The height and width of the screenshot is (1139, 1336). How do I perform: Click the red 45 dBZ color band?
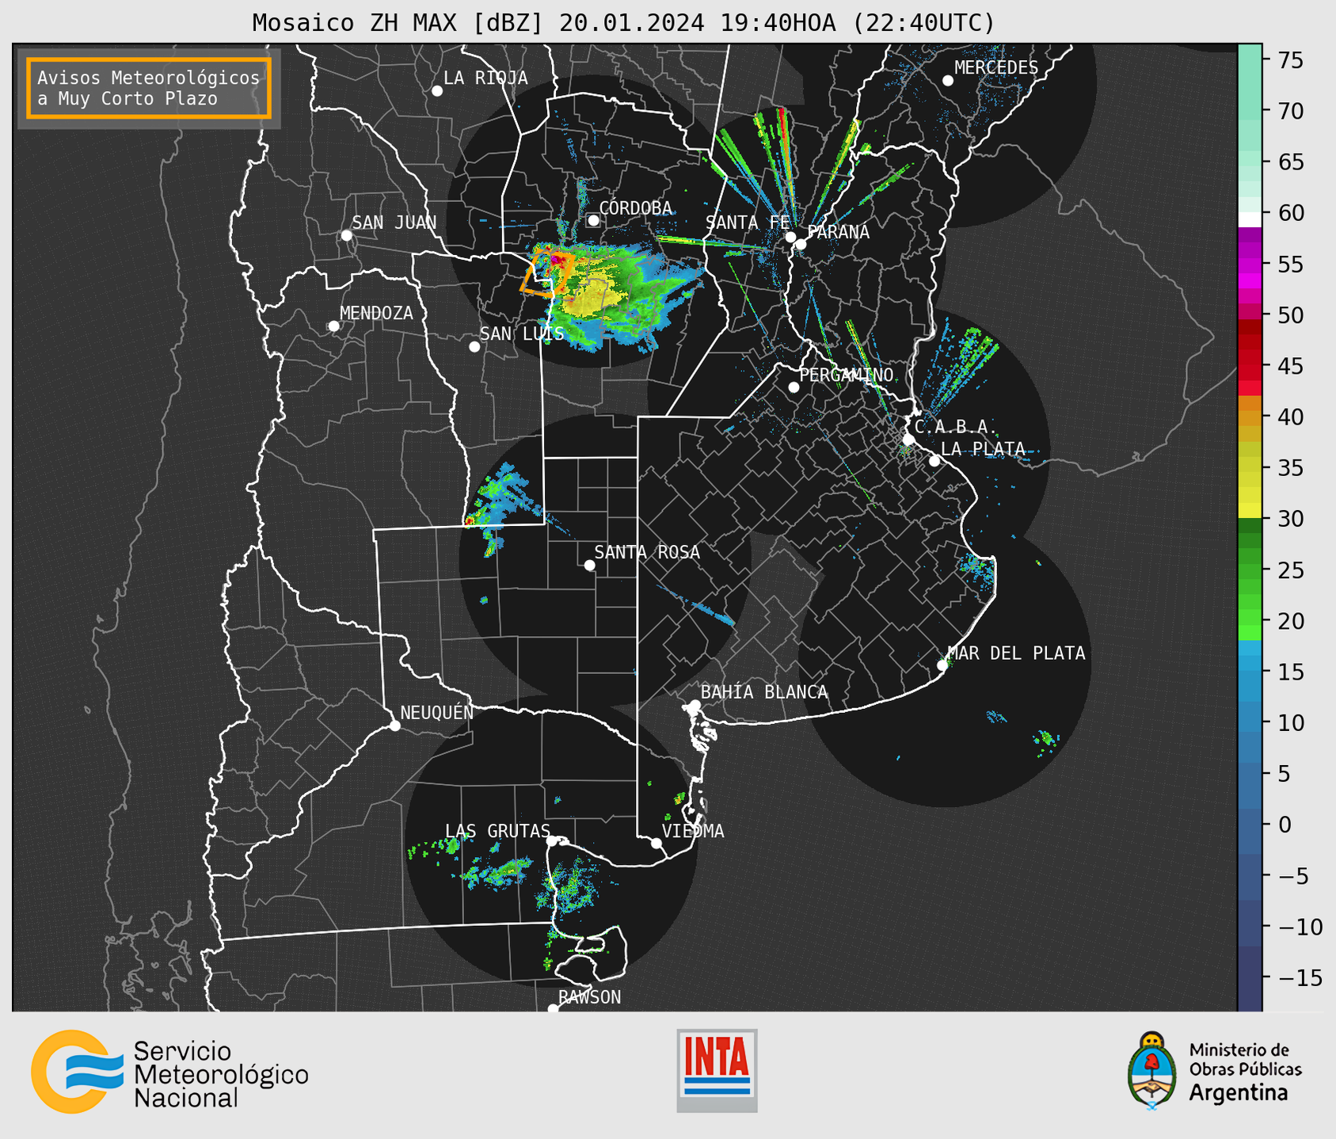[x=1249, y=365]
